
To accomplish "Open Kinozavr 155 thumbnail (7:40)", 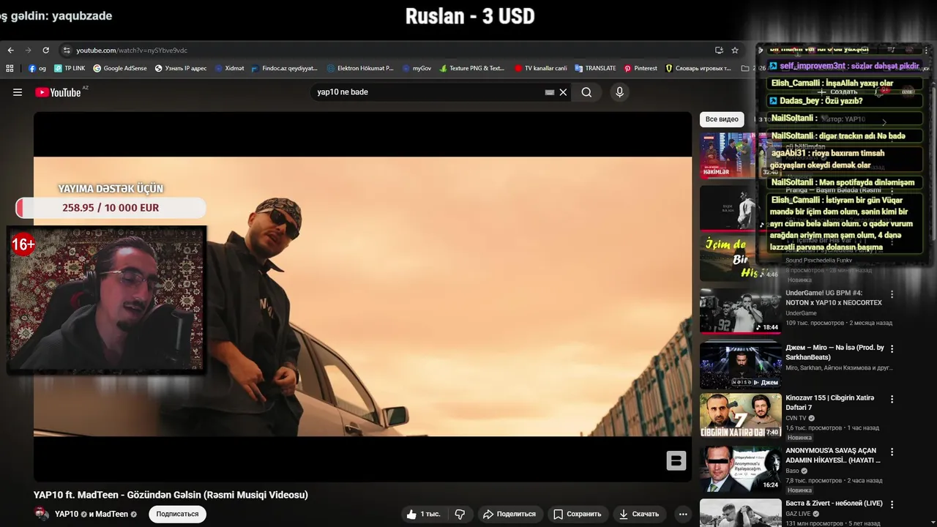I will tap(740, 415).
